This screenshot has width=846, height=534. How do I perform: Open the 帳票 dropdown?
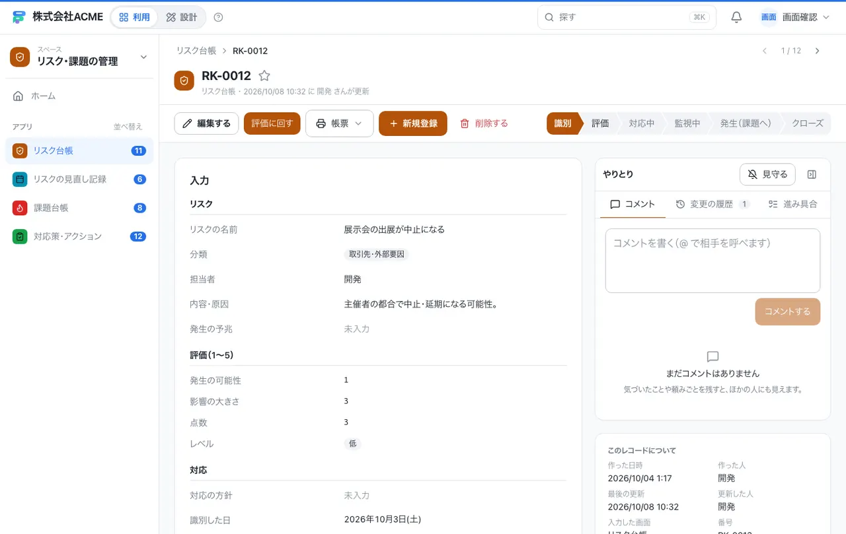coord(340,123)
